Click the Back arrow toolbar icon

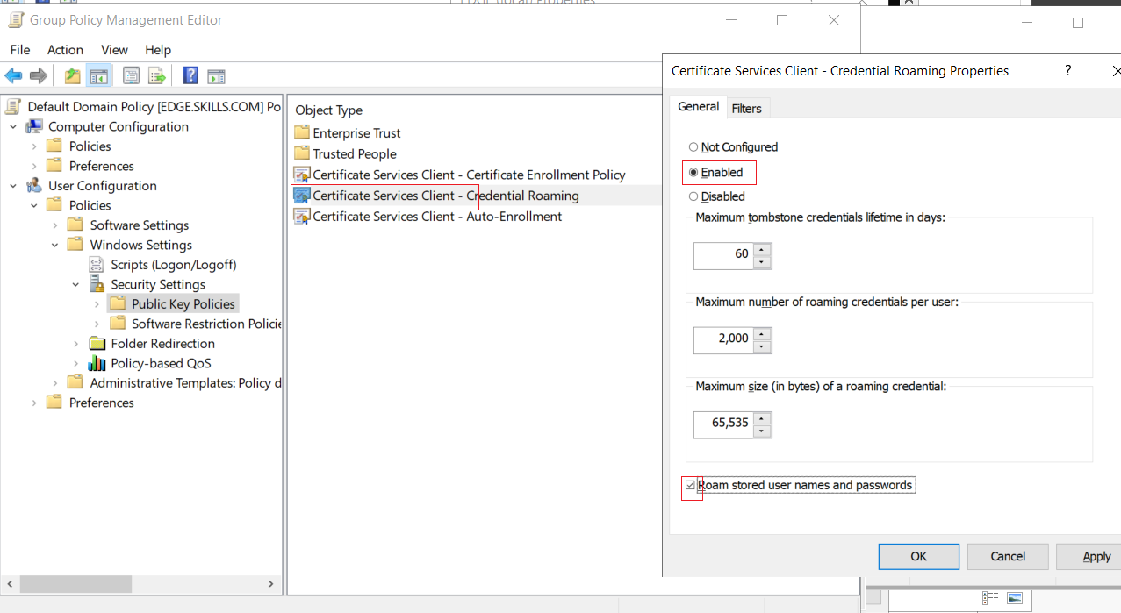click(x=13, y=76)
